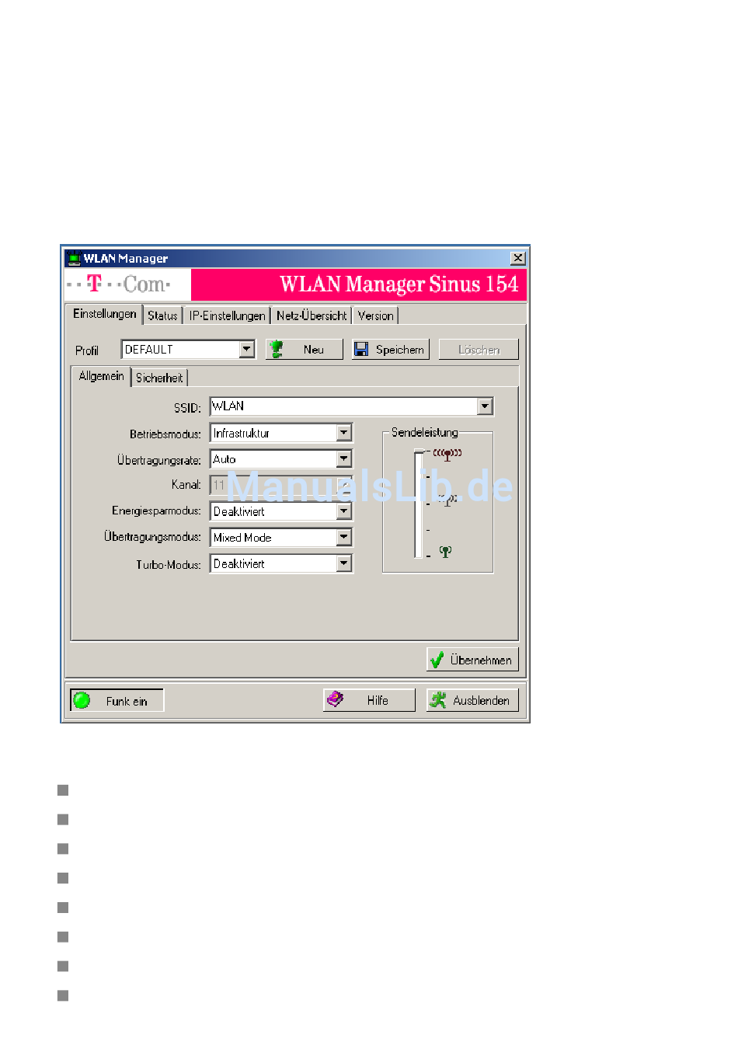Click the running man Ausblenden icon
This screenshot has height=1056, width=738.
pyautogui.click(x=438, y=700)
